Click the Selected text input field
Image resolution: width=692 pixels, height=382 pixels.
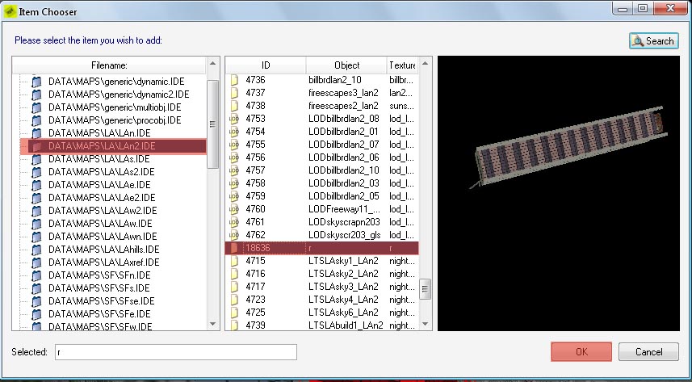coord(175,352)
